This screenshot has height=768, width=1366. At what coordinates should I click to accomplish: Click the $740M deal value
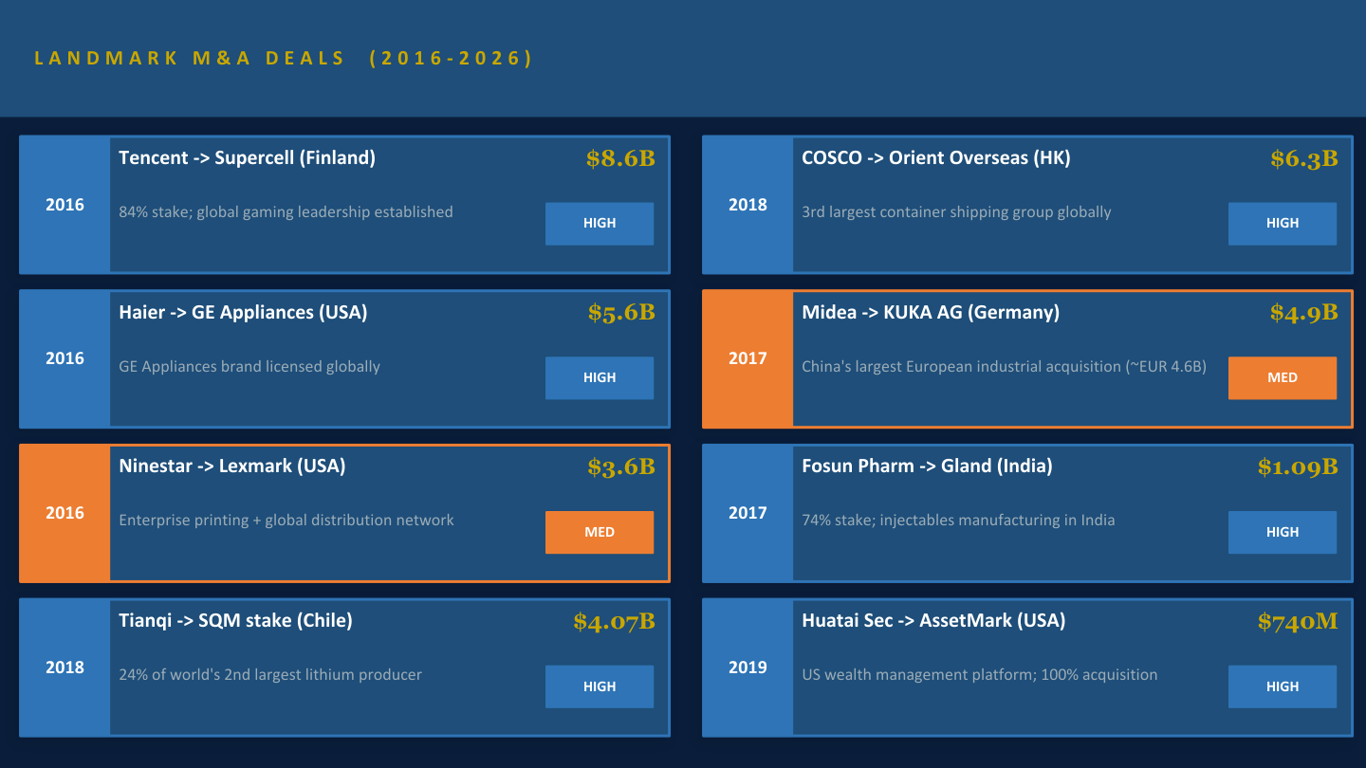point(1298,621)
